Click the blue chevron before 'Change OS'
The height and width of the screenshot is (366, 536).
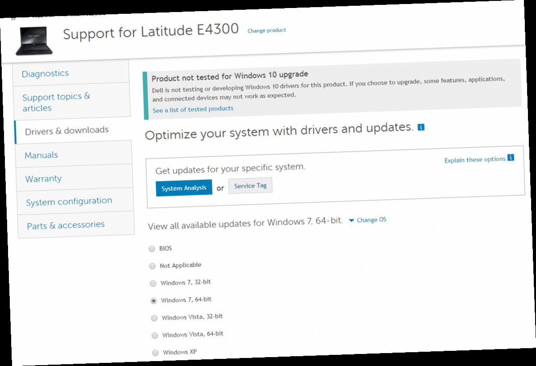coord(351,220)
